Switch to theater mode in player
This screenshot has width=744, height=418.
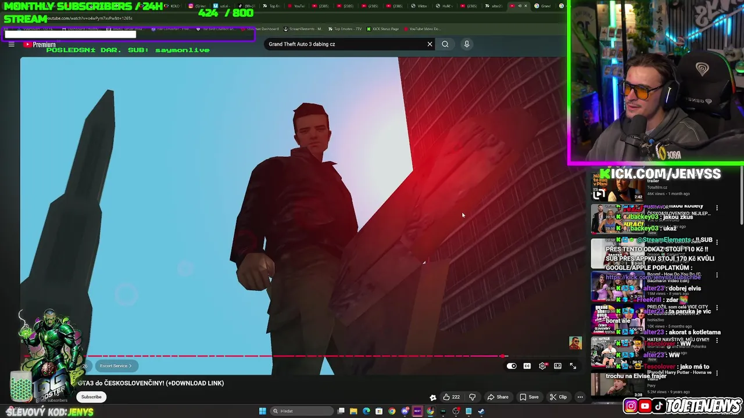click(557, 366)
